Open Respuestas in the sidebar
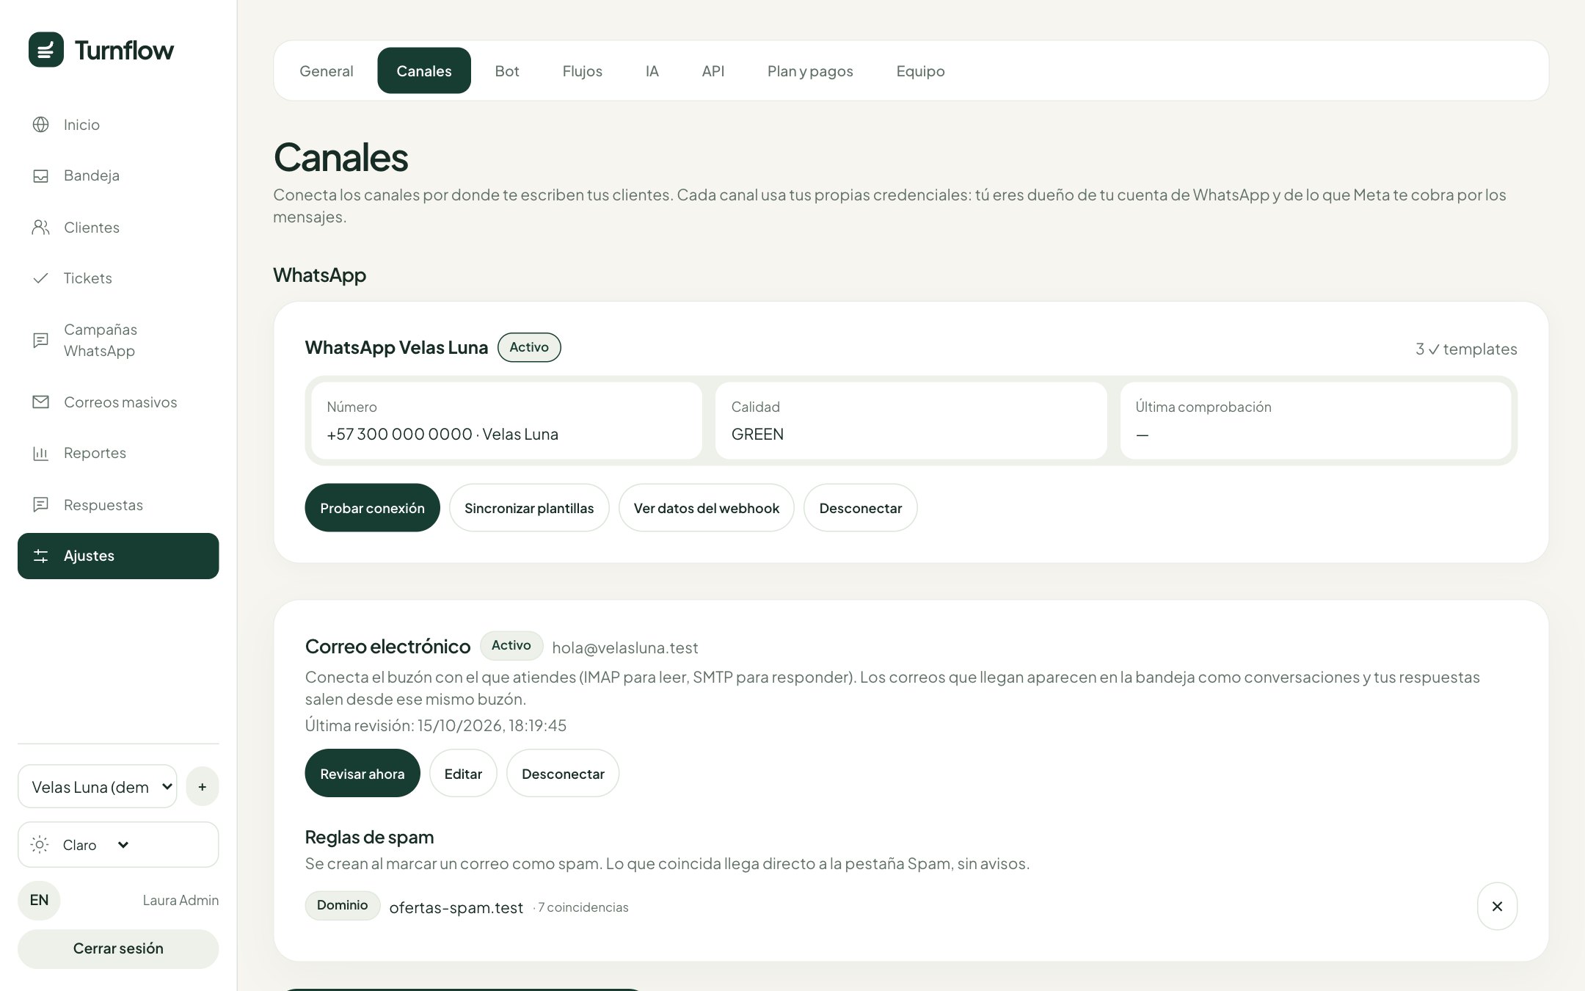This screenshot has height=991, width=1585. (118, 505)
